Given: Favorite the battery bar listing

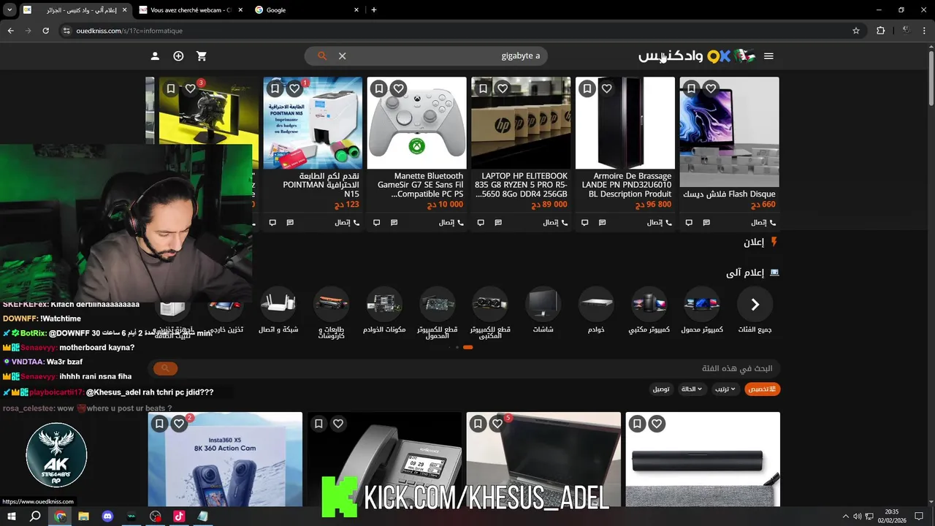Looking at the screenshot, I should 657,424.
